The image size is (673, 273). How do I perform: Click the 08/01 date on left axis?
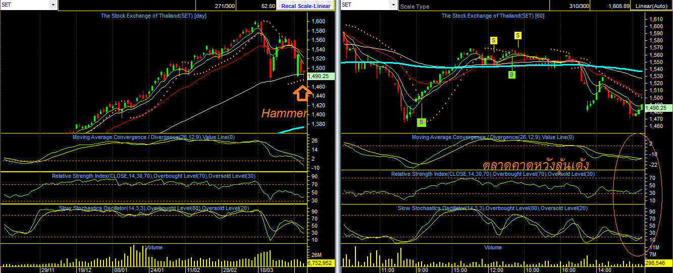(121, 270)
